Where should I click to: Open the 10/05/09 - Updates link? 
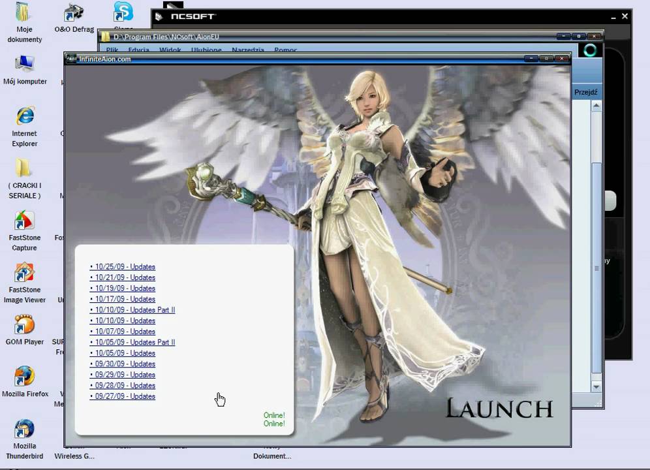(x=122, y=353)
